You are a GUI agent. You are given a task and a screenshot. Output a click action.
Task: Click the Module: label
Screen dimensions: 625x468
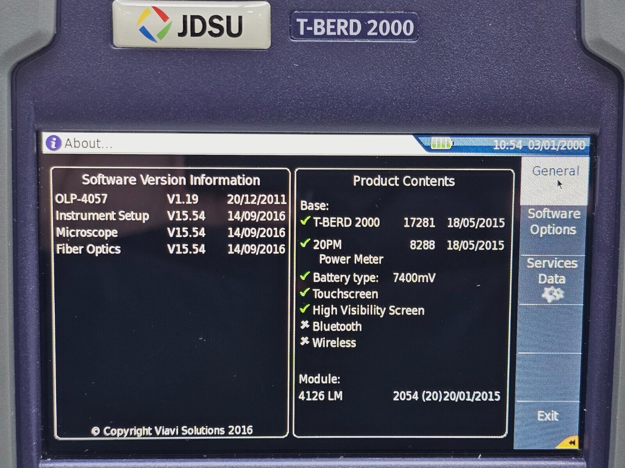point(320,379)
